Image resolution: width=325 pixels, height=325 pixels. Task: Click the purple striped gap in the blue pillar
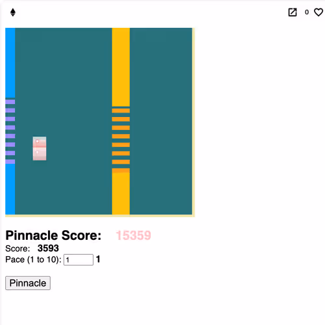coord(10,131)
